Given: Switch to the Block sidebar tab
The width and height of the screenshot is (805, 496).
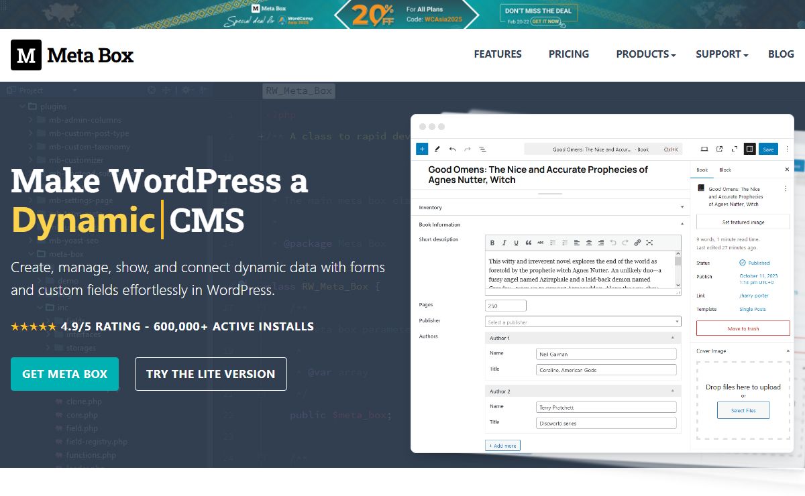Looking at the screenshot, I should click(725, 170).
